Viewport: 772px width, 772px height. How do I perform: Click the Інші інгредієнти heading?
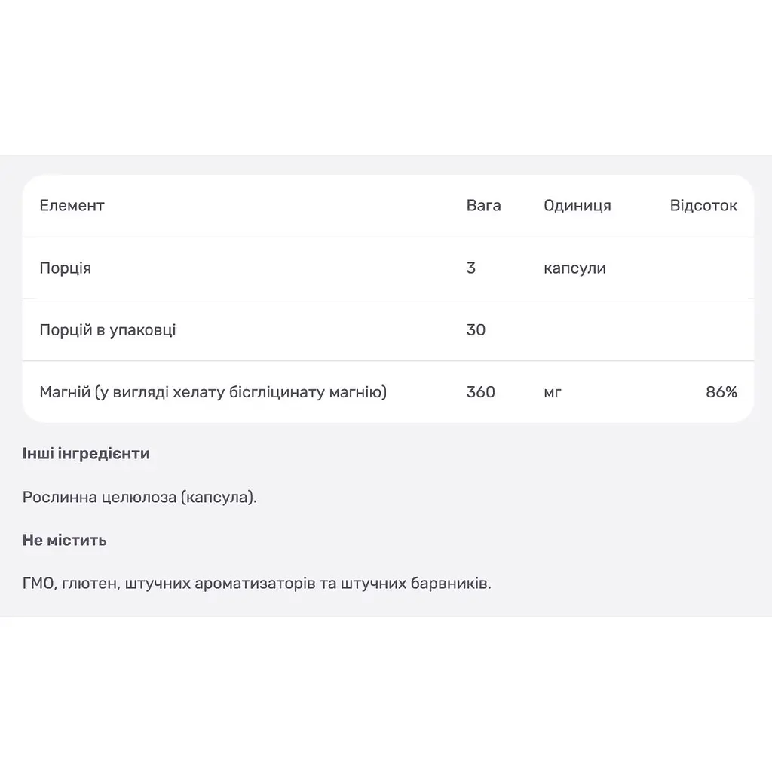click(86, 453)
